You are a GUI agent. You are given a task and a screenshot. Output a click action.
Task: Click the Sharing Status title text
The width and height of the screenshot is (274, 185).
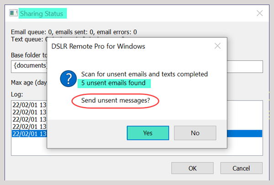pos(42,13)
